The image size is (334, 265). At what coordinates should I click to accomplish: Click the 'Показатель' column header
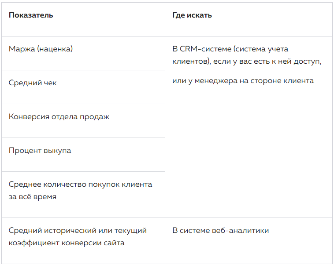click(31, 15)
